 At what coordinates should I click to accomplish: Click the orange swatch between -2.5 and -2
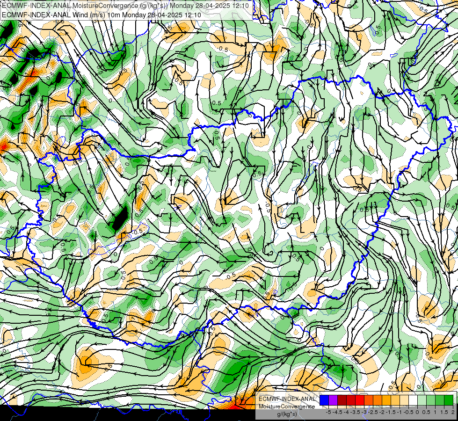tap(378, 400)
